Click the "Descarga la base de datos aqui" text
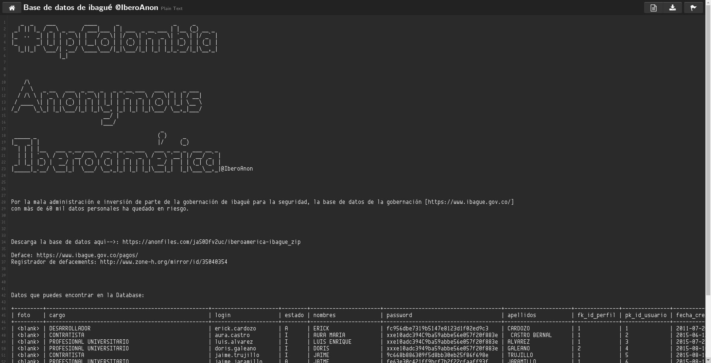The height and width of the screenshot is (363, 711). (x=59, y=242)
